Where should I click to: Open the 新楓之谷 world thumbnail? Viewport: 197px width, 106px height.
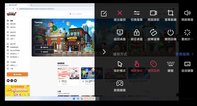click(68, 73)
